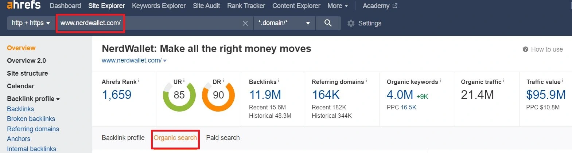572x153 pixels.
Task: Open Keywords Explorer
Action: (x=159, y=6)
